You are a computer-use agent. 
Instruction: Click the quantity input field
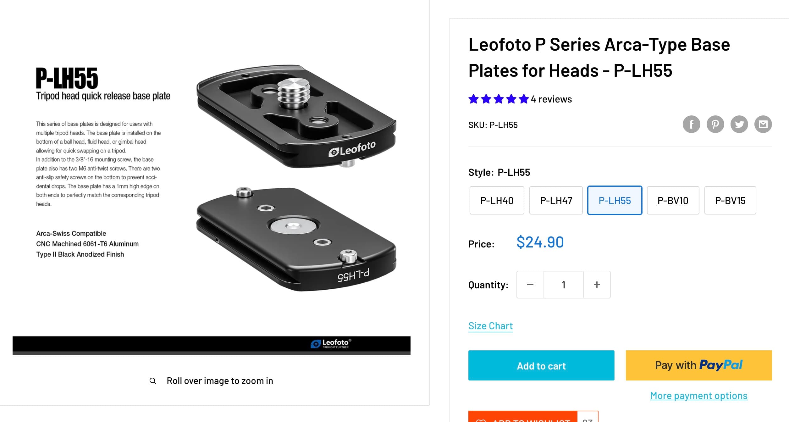tap(563, 285)
